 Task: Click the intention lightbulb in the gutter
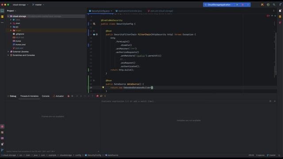click(x=103, y=87)
